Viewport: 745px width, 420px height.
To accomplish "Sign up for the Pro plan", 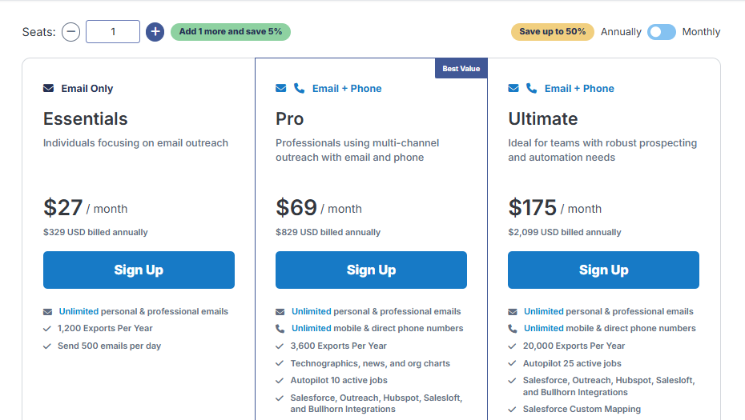I will pos(371,270).
